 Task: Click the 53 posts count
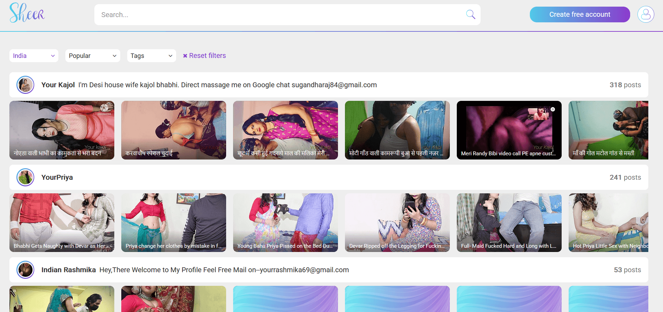pos(627,270)
